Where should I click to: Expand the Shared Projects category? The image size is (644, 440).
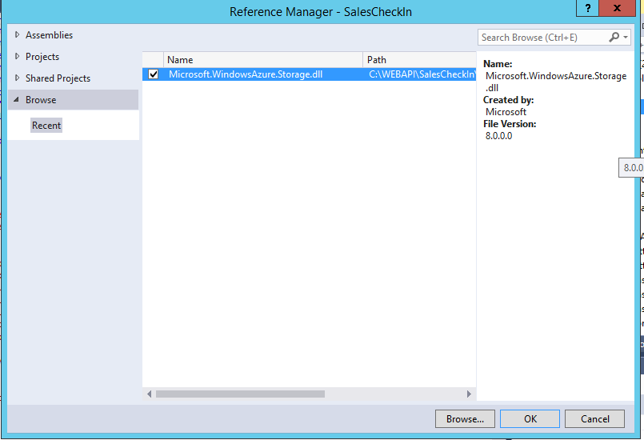click(17, 78)
